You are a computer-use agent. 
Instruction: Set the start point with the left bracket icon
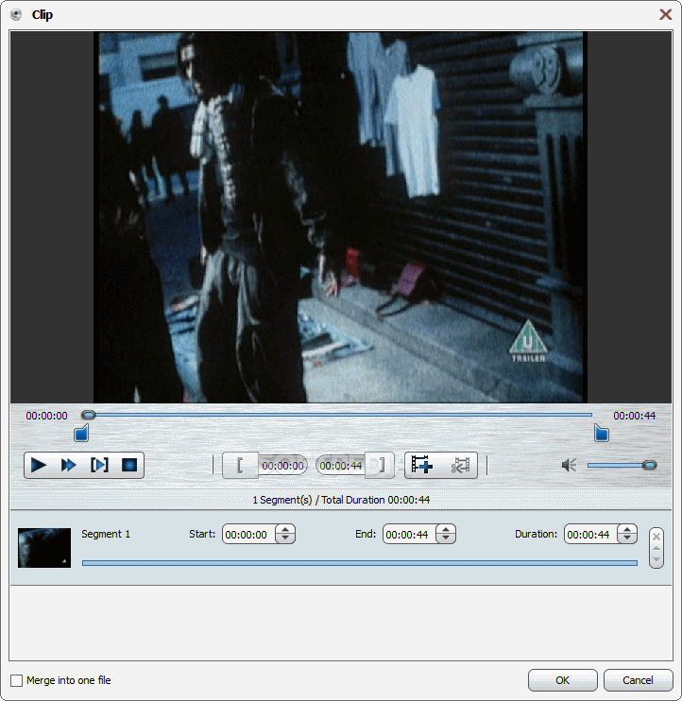click(240, 466)
